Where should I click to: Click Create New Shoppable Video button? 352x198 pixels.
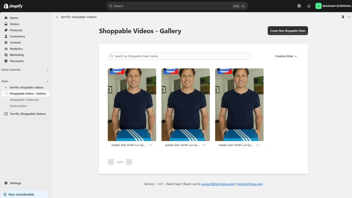(x=288, y=30)
